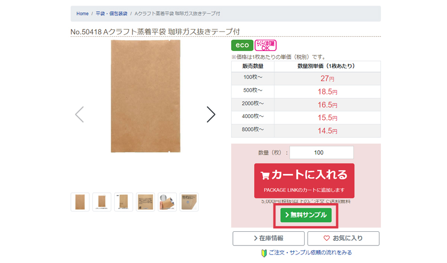
Task: Open 平袋・個包装袋 breadcrumb category
Action: (111, 13)
